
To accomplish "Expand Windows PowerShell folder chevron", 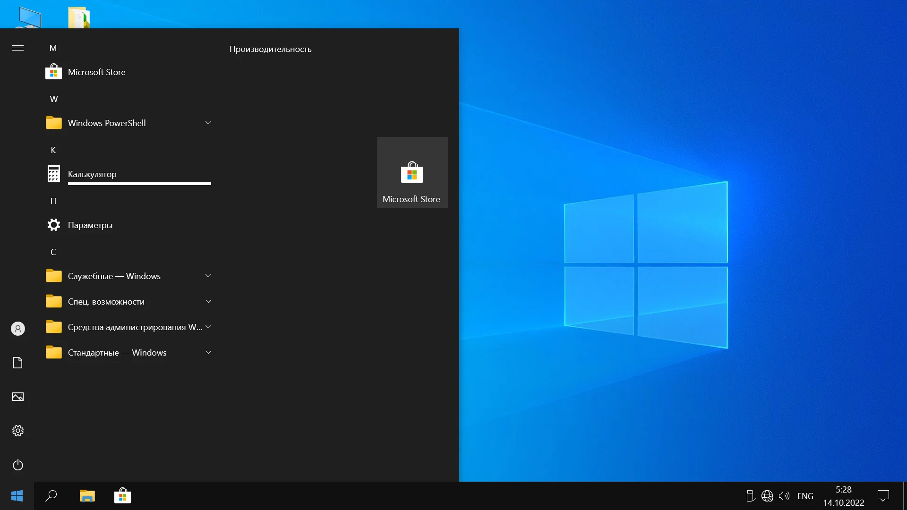I will (208, 123).
